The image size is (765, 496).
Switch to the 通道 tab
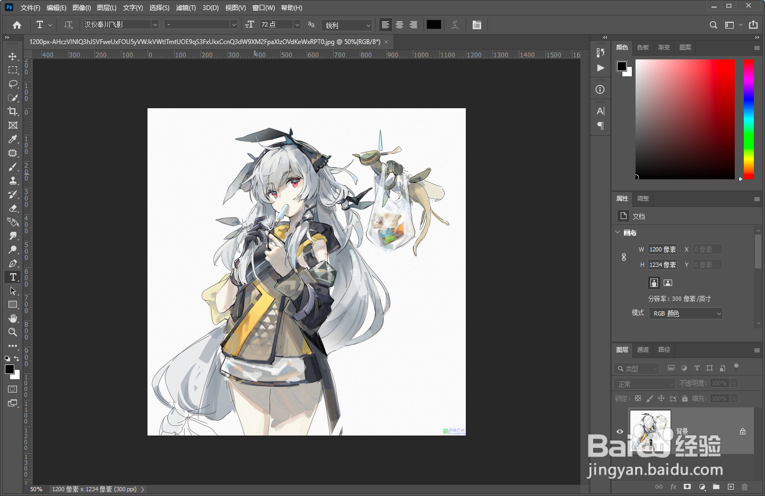point(643,350)
